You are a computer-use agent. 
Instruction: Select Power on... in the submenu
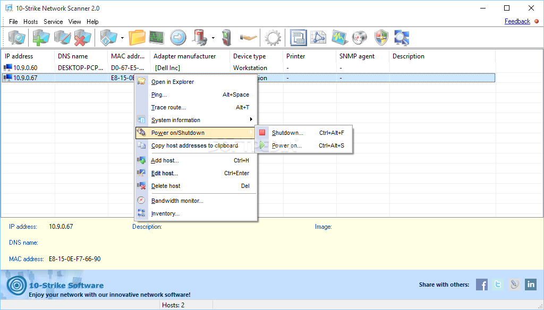[304, 145]
